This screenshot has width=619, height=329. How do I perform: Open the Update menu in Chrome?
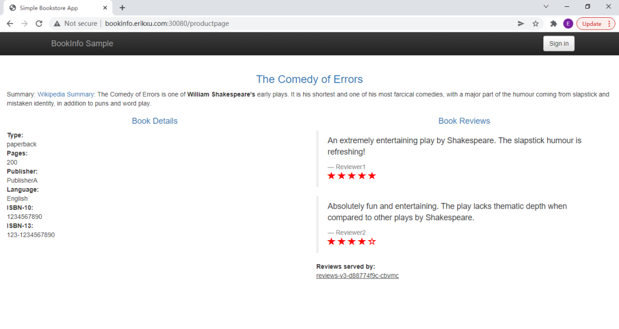(x=596, y=23)
